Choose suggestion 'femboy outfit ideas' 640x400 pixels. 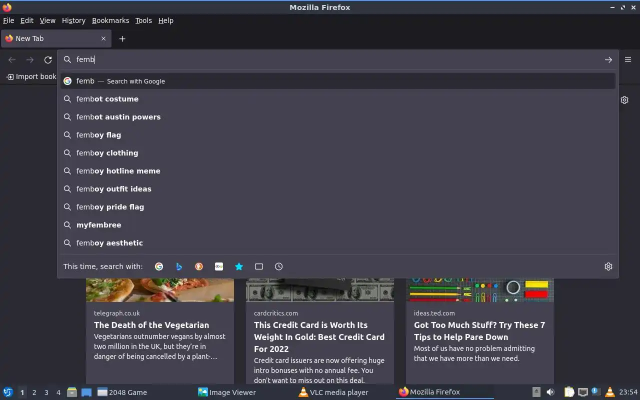[x=338, y=189]
